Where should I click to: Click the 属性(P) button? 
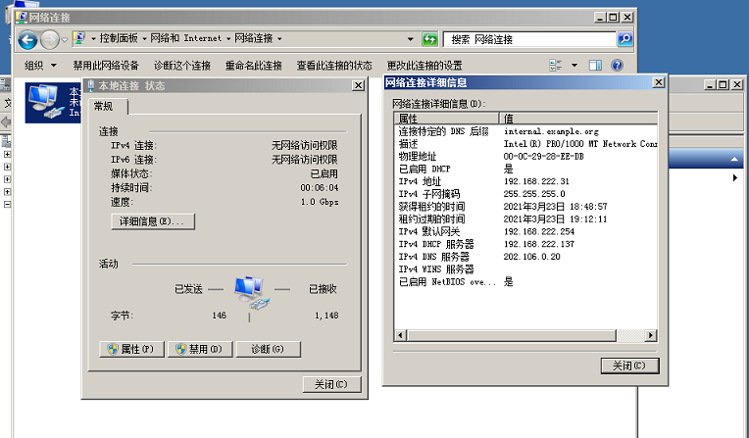(x=131, y=349)
